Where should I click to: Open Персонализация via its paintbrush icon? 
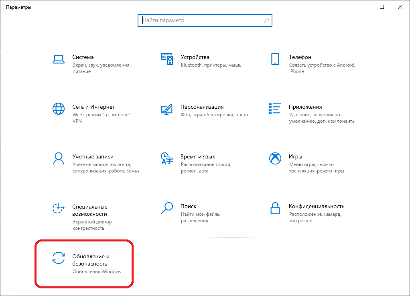pos(166,109)
